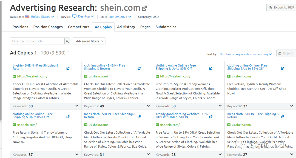Click the search magnifier icon beside the filter box
Image resolution: width=296 pixels, height=158 pixels.
(67, 41)
